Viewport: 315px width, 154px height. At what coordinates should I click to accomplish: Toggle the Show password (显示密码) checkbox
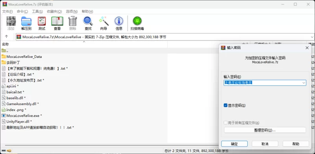225,105
